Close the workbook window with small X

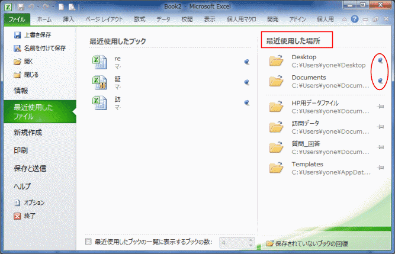386,19
